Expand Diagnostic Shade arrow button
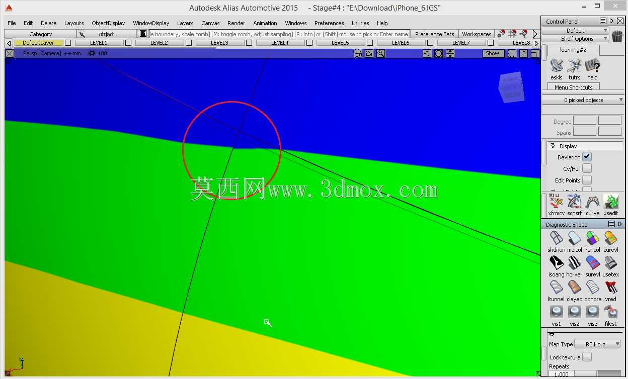The width and height of the screenshot is (628, 379). click(x=620, y=224)
